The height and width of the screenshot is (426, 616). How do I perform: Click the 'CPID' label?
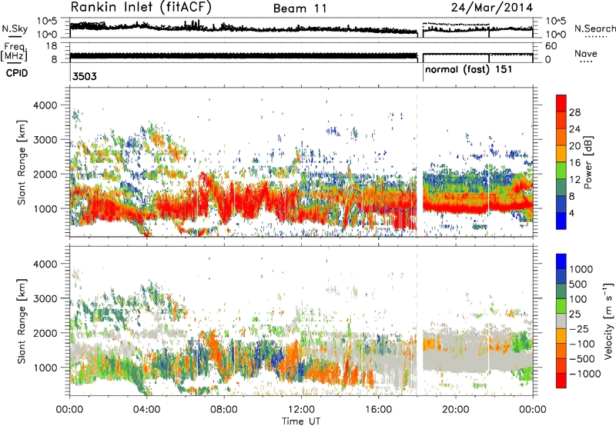(17, 73)
